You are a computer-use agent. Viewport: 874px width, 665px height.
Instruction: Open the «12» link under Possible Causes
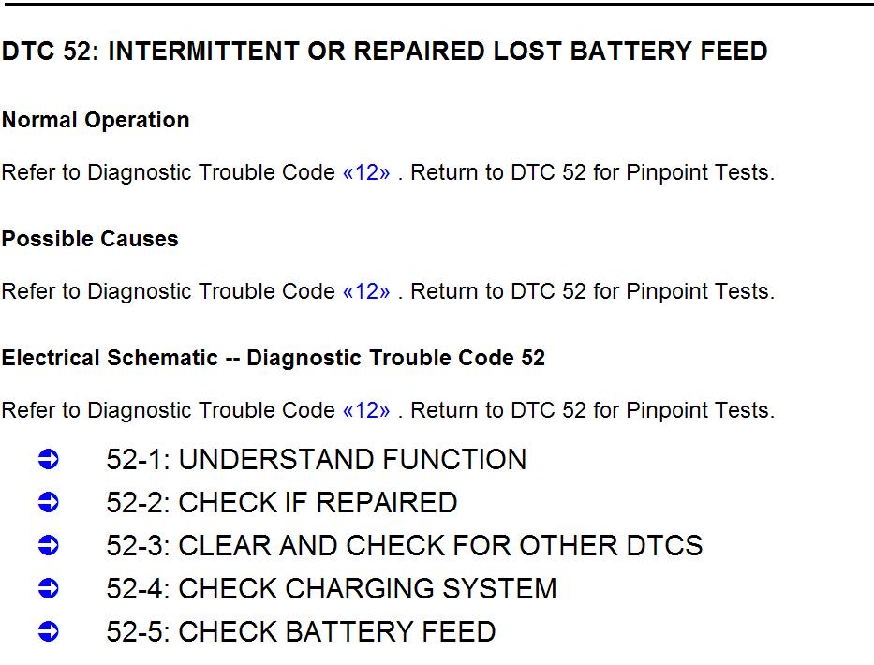click(x=366, y=291)
